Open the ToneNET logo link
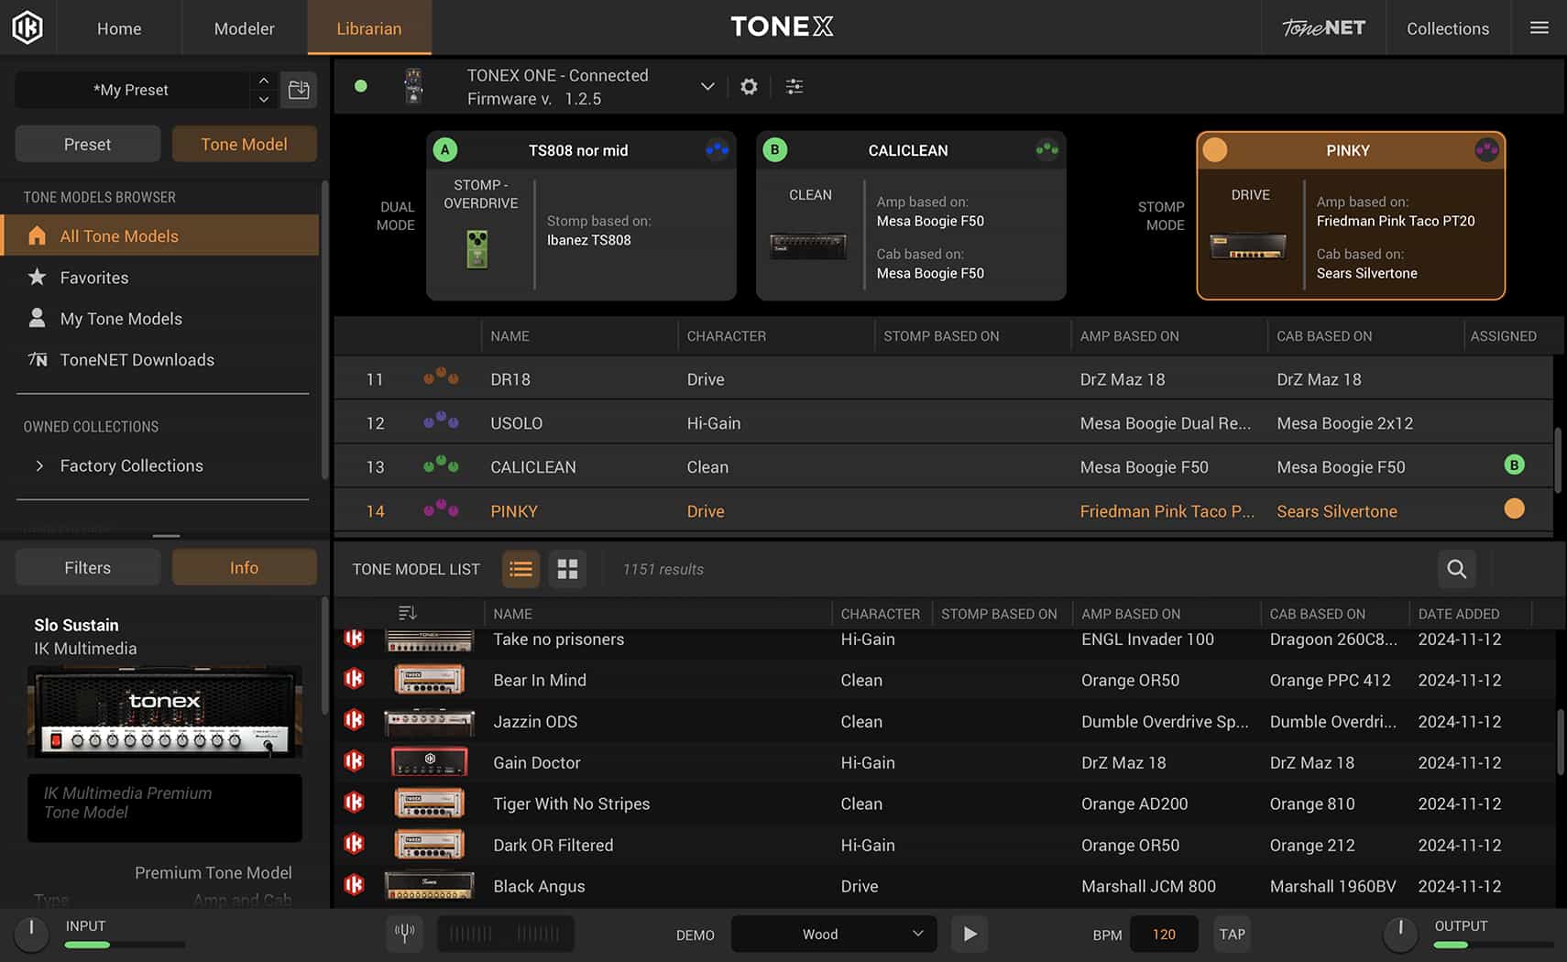Image resolution: width=1567 pixels, height=962 pixels. click(1323, 27)
